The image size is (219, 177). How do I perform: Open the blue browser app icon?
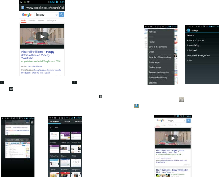pos(137,106)
